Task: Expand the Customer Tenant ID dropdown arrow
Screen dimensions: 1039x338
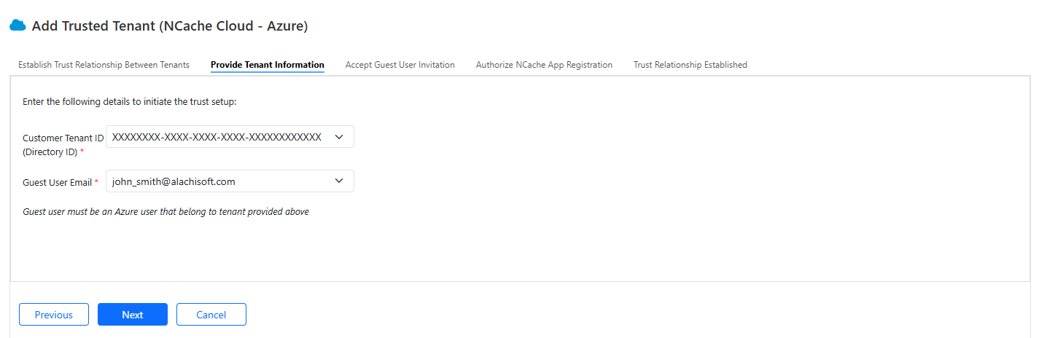Action: coord(338,137)
